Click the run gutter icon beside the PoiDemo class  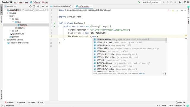pos(54,23)
